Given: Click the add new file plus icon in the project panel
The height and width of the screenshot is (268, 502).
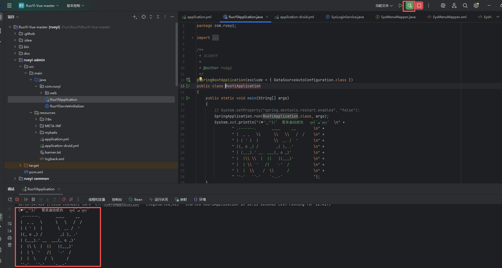Looking at the screenshot, I should click(135, 17).
